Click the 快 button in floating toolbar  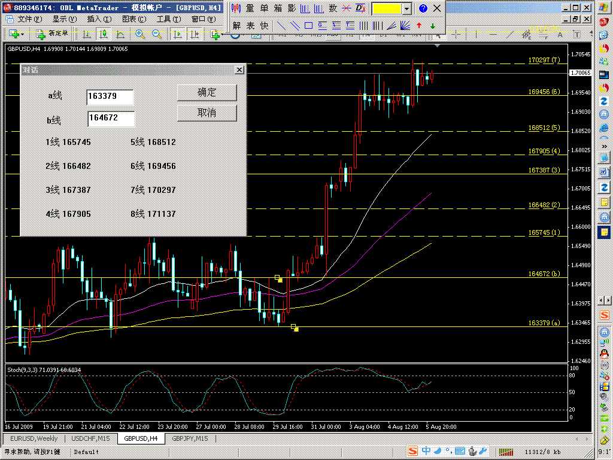pyautogui.click(x=265, y=26)
